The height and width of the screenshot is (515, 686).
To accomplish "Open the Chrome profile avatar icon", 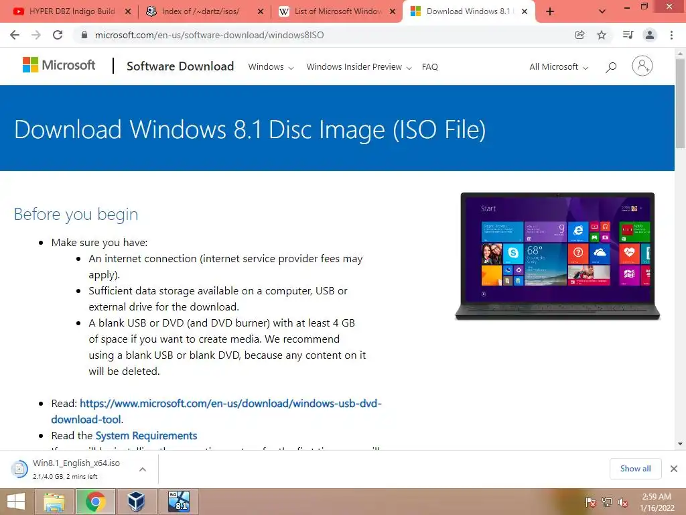I will pyautogui.click(x=650, y=35).
